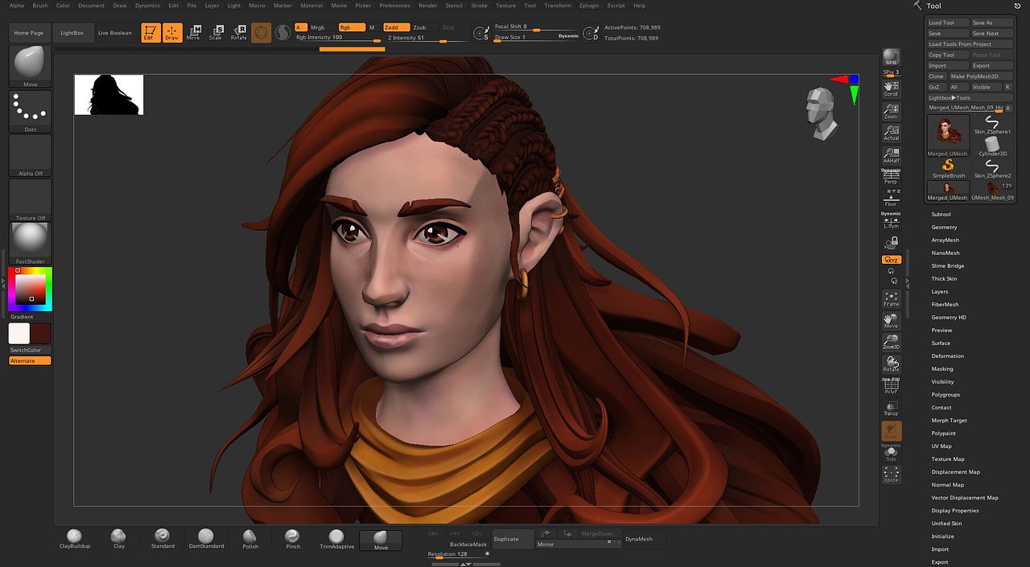Expand the Polypaint section
1030x567 pixels.
click(x=943, y=433)
